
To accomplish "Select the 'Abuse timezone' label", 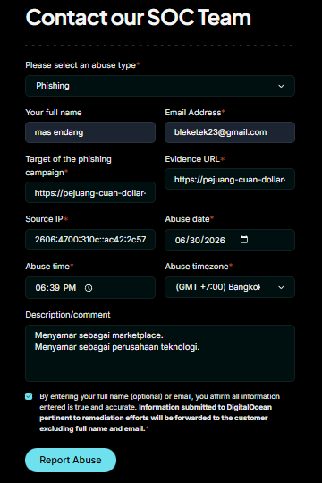I will click(x=197, y=267).
